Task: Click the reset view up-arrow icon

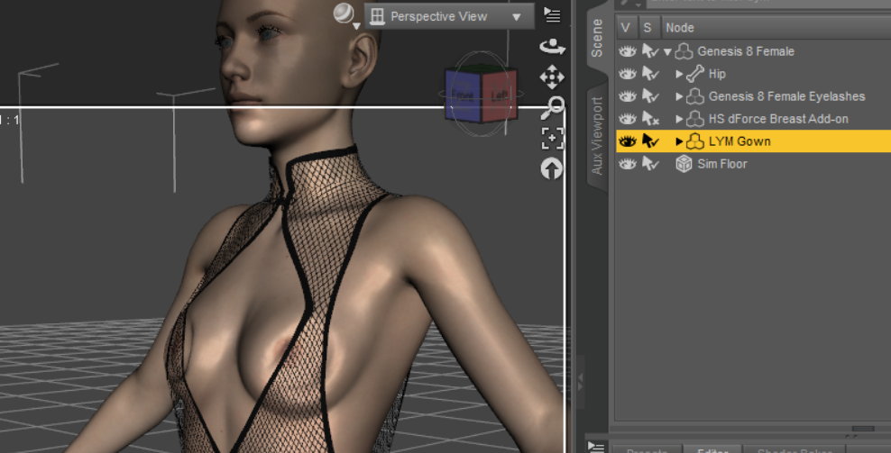Action: tap(552, 168)
